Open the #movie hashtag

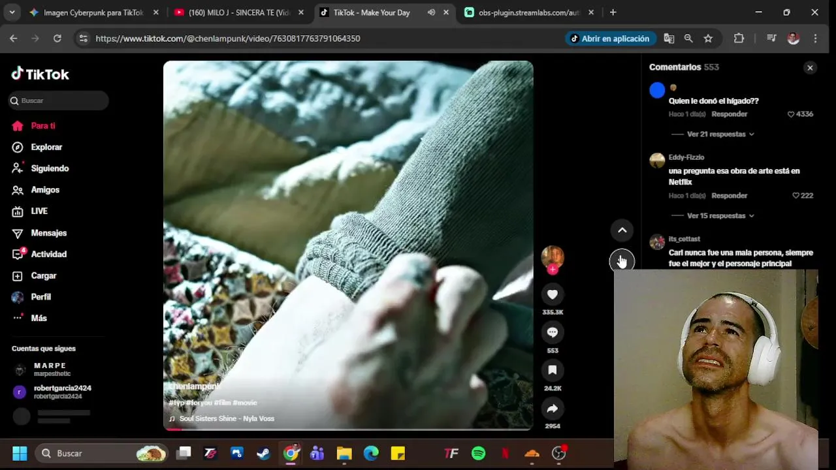click(245, 403)
